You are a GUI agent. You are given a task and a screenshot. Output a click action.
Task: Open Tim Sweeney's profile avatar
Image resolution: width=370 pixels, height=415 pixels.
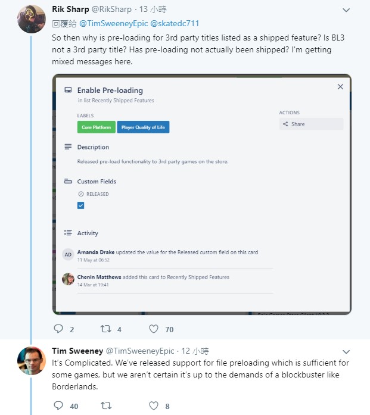(x=32, y=361)
